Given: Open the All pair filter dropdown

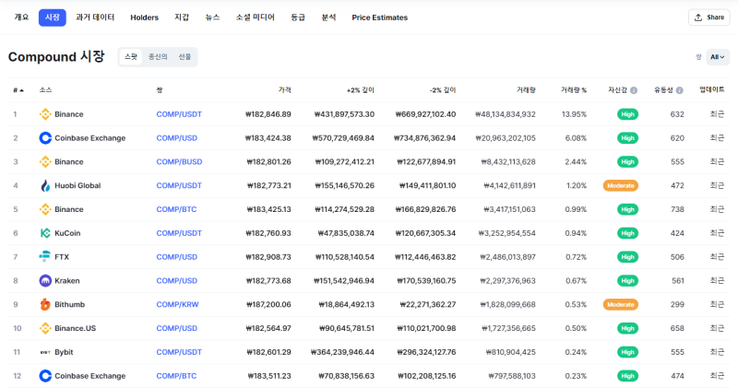Looking at the screenshot, I should click(718, 57).
